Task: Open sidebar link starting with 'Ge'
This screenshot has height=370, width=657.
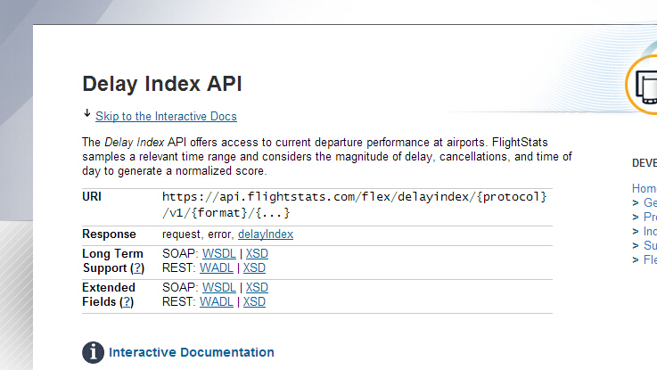Action: 650,202
